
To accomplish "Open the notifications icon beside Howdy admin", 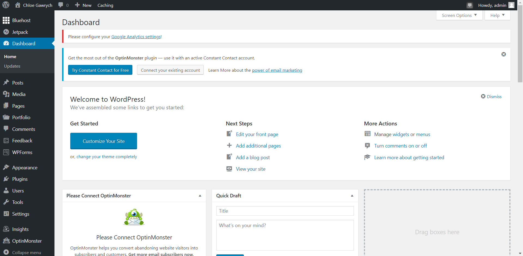I will [470, 5].
